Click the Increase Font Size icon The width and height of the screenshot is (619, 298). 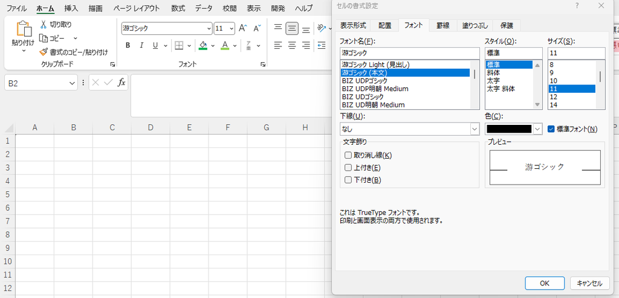(243, 28)
